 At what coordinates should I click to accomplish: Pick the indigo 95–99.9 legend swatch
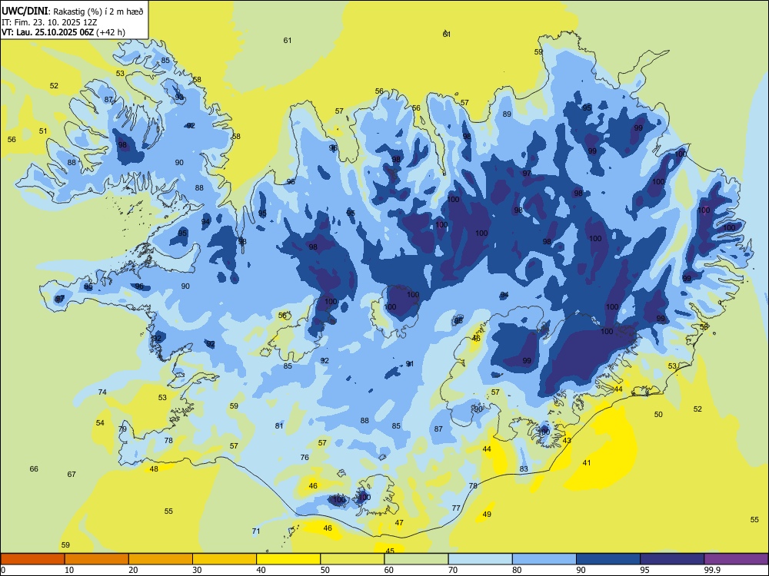pyautogui.click(x=672, y=559)
